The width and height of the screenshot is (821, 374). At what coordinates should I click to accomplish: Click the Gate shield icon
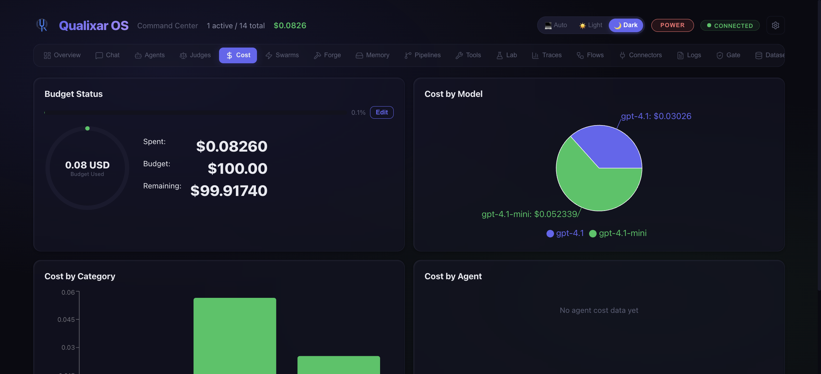(720, 55)
